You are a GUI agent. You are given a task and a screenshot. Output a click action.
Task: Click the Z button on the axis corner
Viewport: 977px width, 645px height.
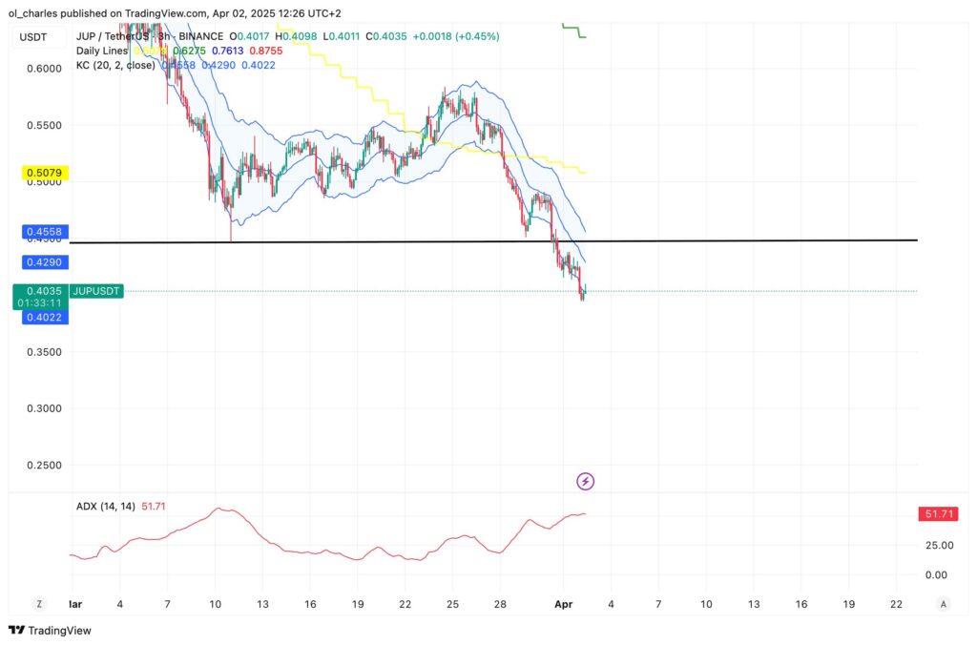pyautogui.click(x=38, y=604)
